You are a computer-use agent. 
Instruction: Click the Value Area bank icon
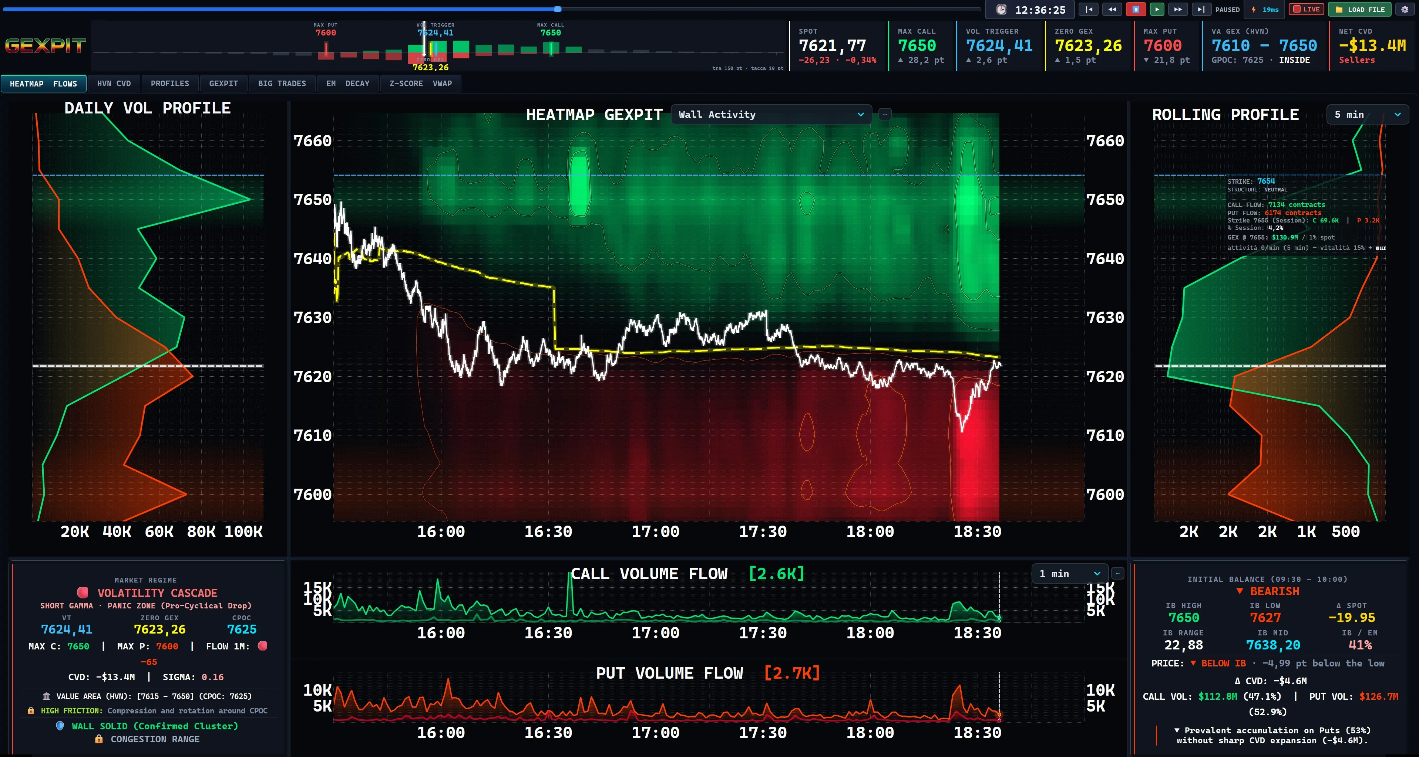46,696
